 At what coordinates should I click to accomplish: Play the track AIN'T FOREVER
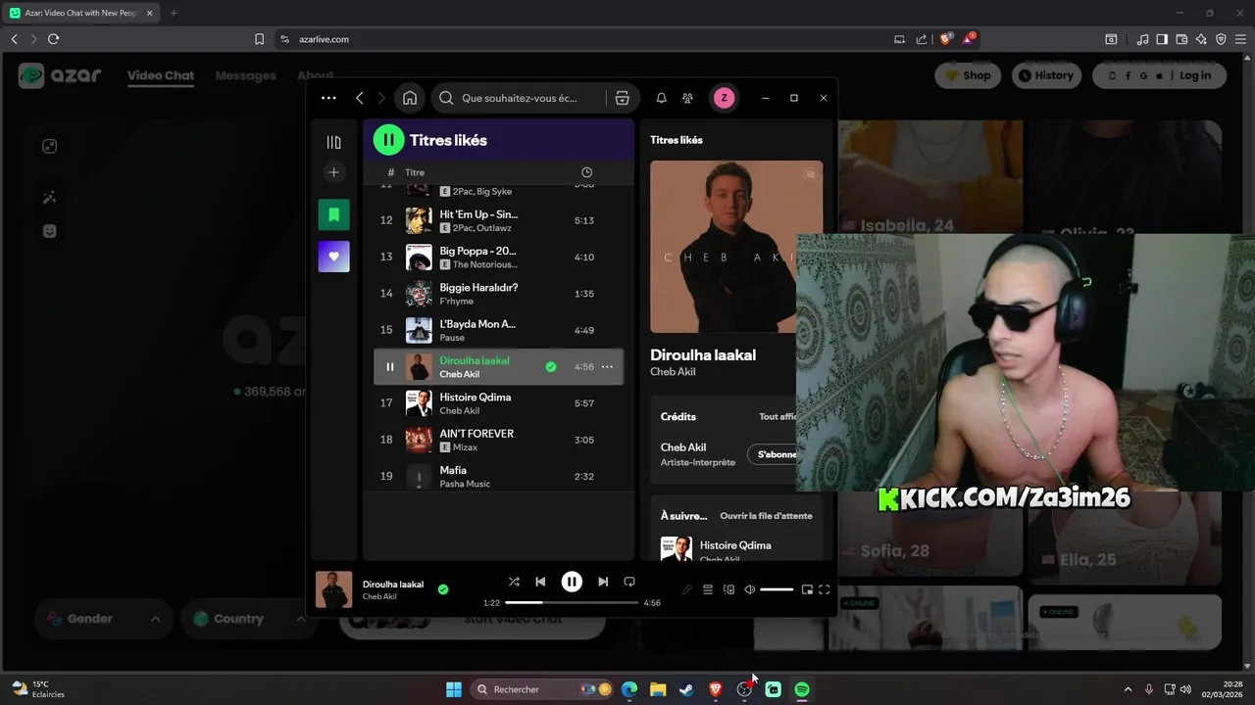pyautogui.click(x=500, y=440)
